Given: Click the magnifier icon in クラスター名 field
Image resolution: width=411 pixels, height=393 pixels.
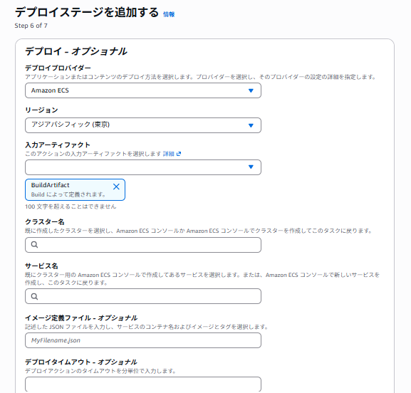Looking at the screenshot, I should [x=34, y=245].
